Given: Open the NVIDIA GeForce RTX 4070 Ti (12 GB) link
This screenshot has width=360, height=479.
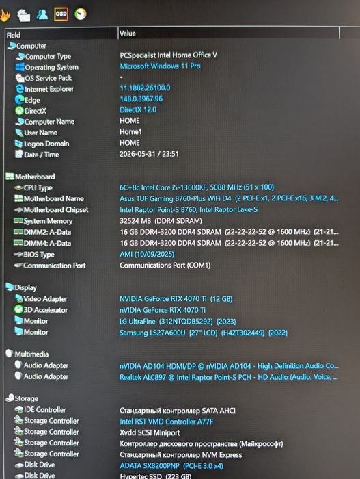Looking at the screenshot, I should [176, 299].
